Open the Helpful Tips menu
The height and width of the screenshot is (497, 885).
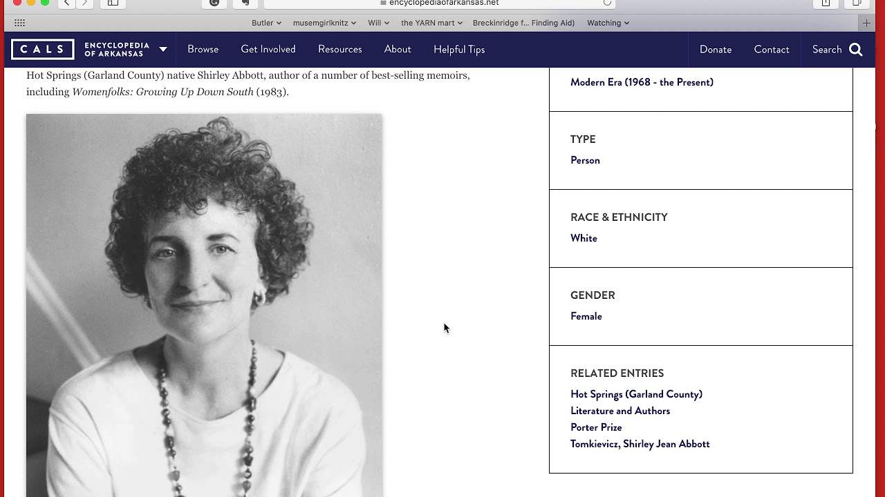[459, 50]
